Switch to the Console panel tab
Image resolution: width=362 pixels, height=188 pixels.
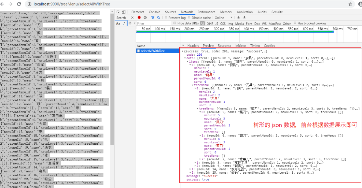click(x=154, y=12)
